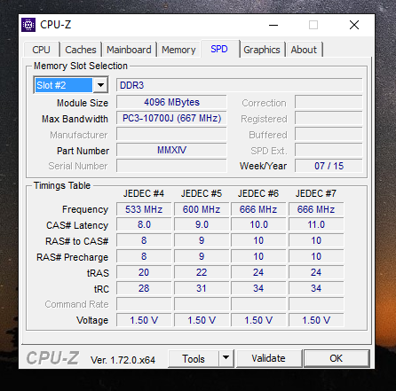This screenshot has width=396, height=391.
Task: Click the 9.0 CAS# Latency cell
Action: coord(202,224)
